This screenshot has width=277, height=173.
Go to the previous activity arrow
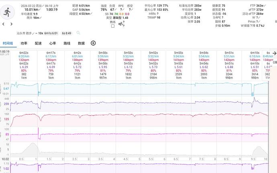3,24
